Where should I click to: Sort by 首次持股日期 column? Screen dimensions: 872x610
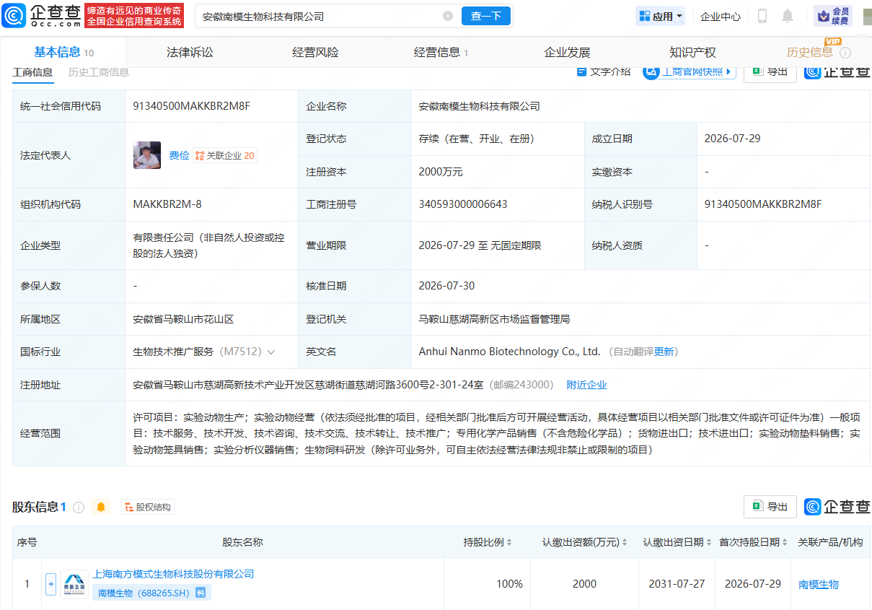tap(753, 542)
